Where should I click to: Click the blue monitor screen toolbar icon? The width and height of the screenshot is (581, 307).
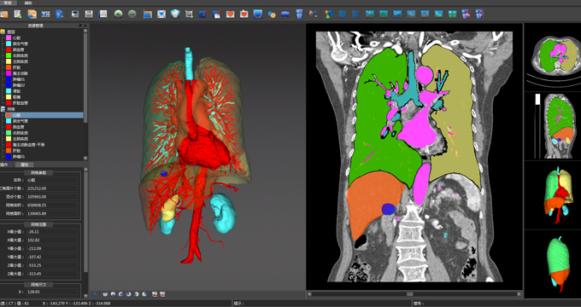(x=258, y=14)
